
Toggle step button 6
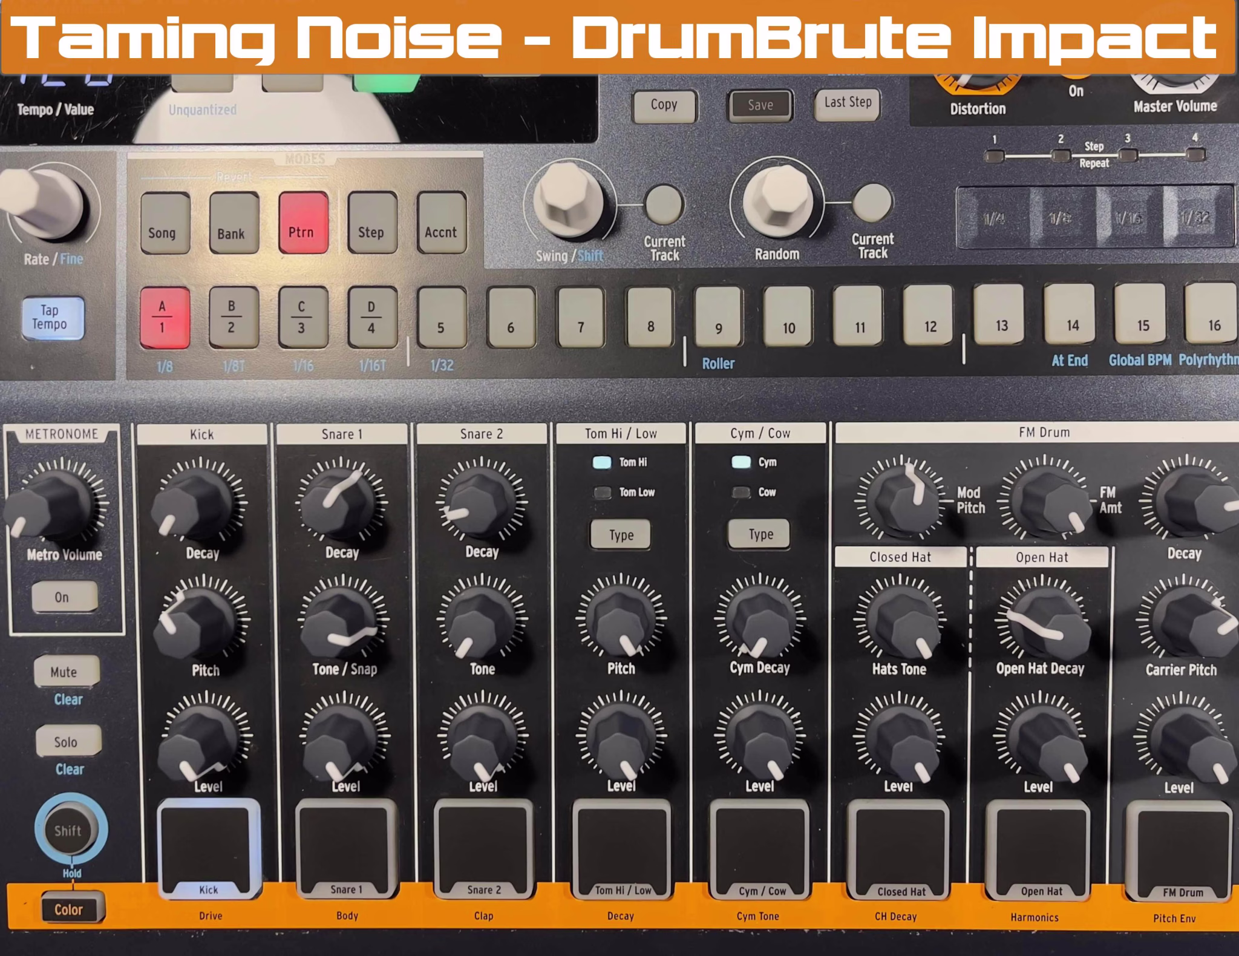click(511, 317)
